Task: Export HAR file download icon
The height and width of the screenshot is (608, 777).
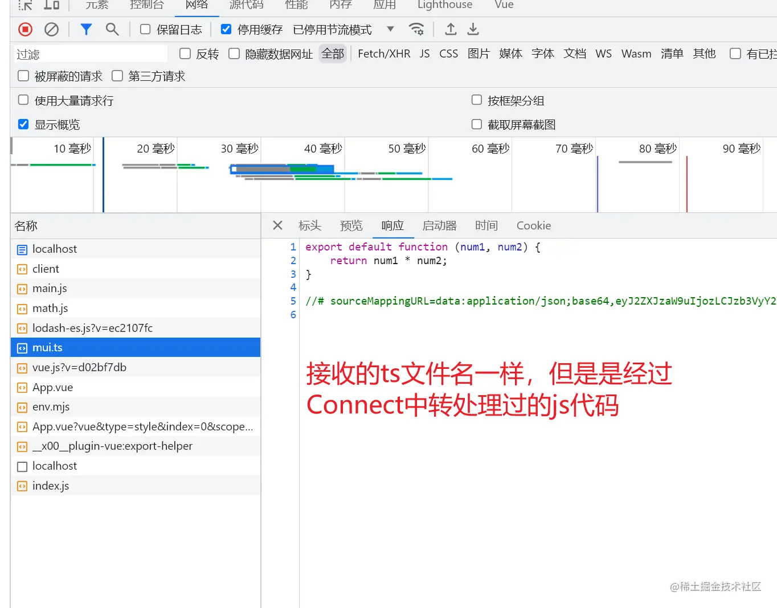Action: click(x=473, y=29)
